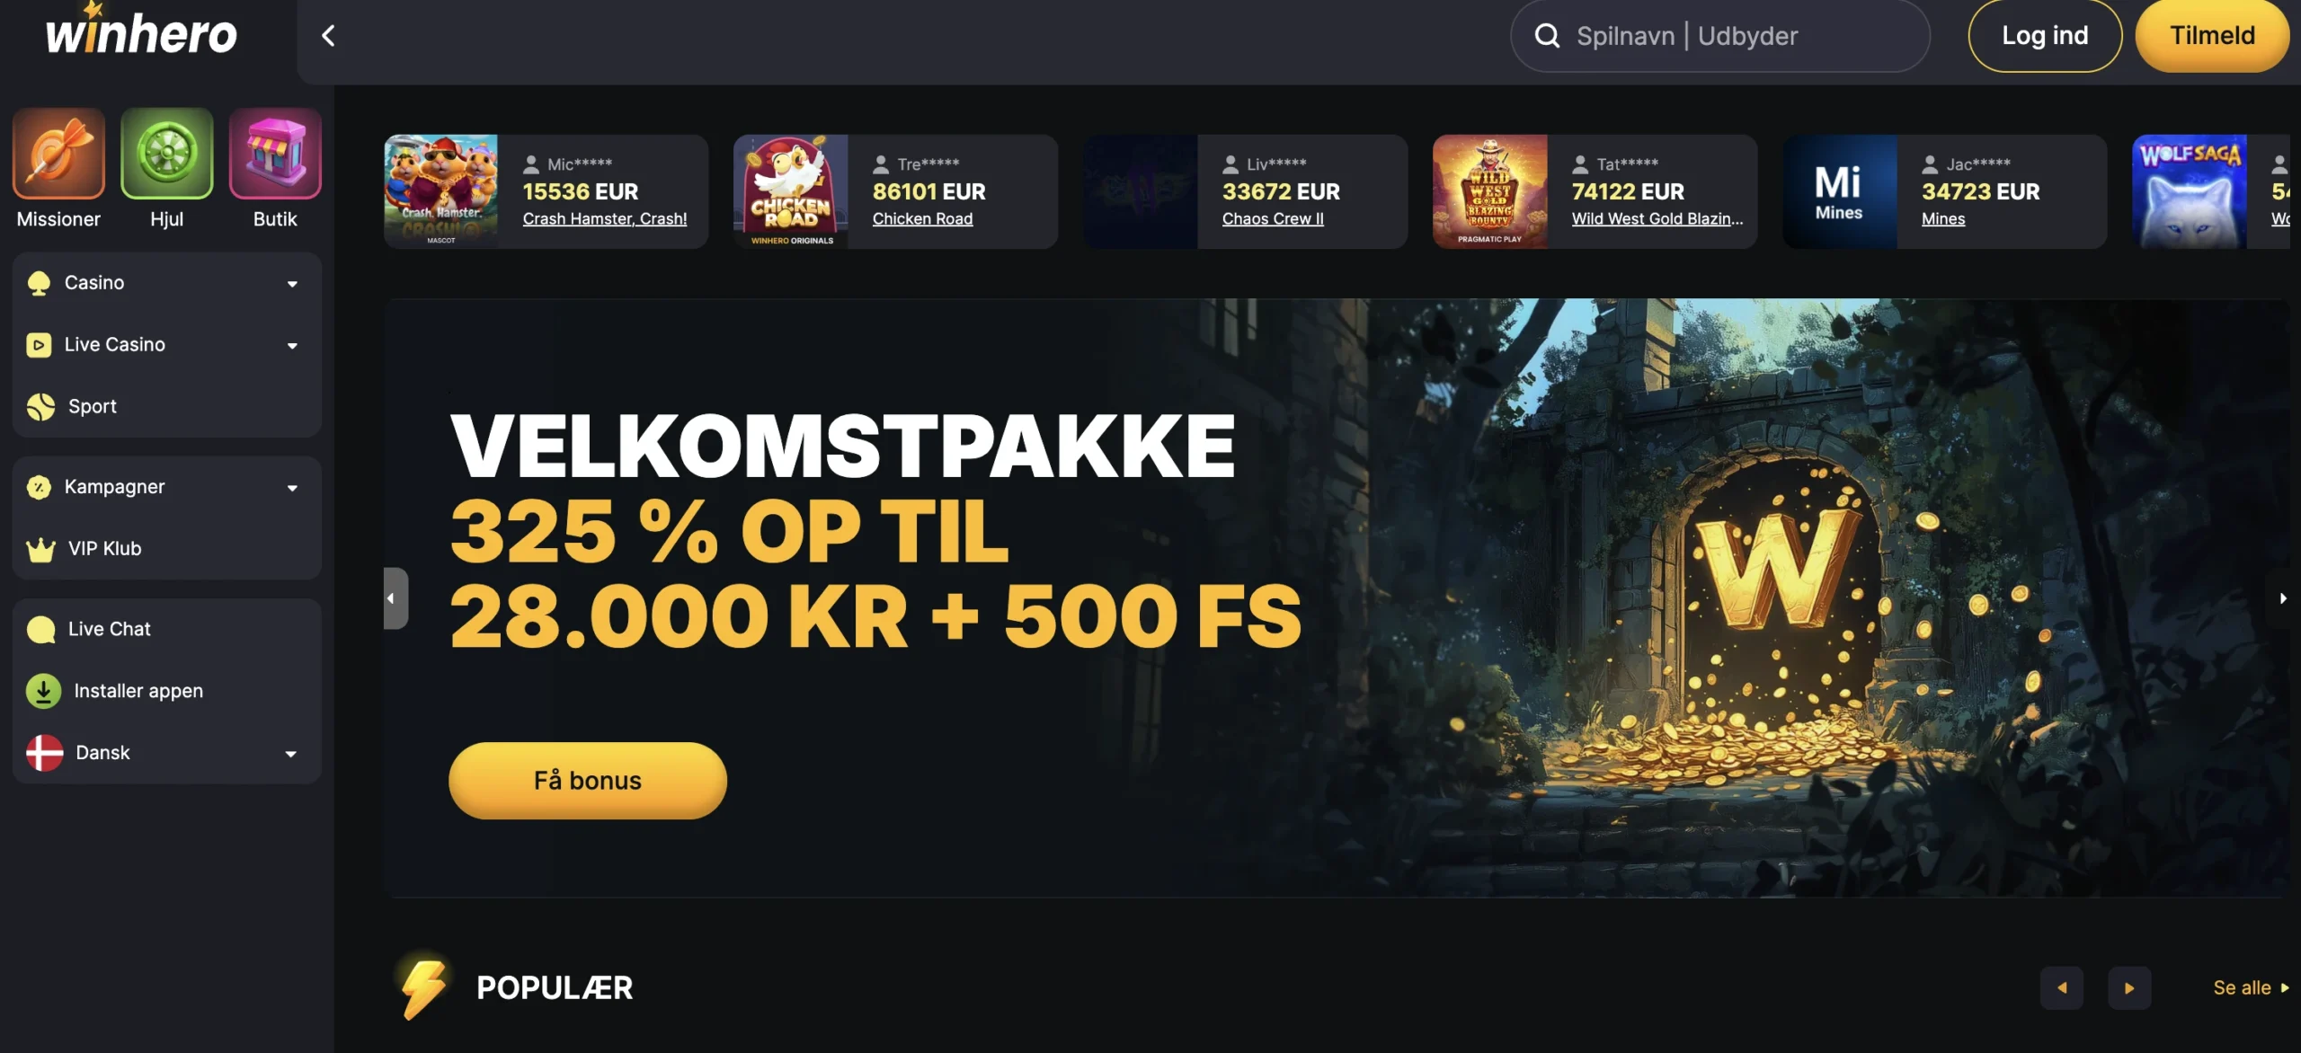Expand the Live Casino menu arrow
The height and width of the screenshot is (1053, 2301).
pos(292,346)
